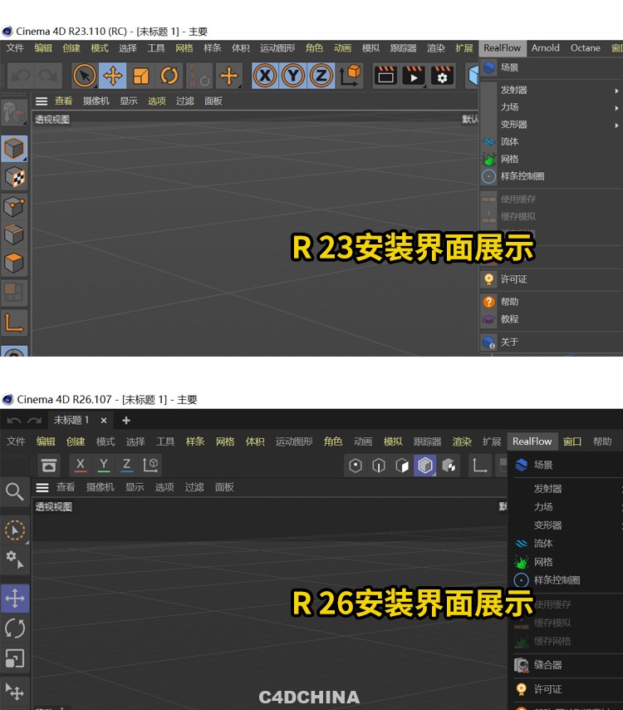
Task: Select the live selection arrow tool in R23
Action: pos(85,76)
